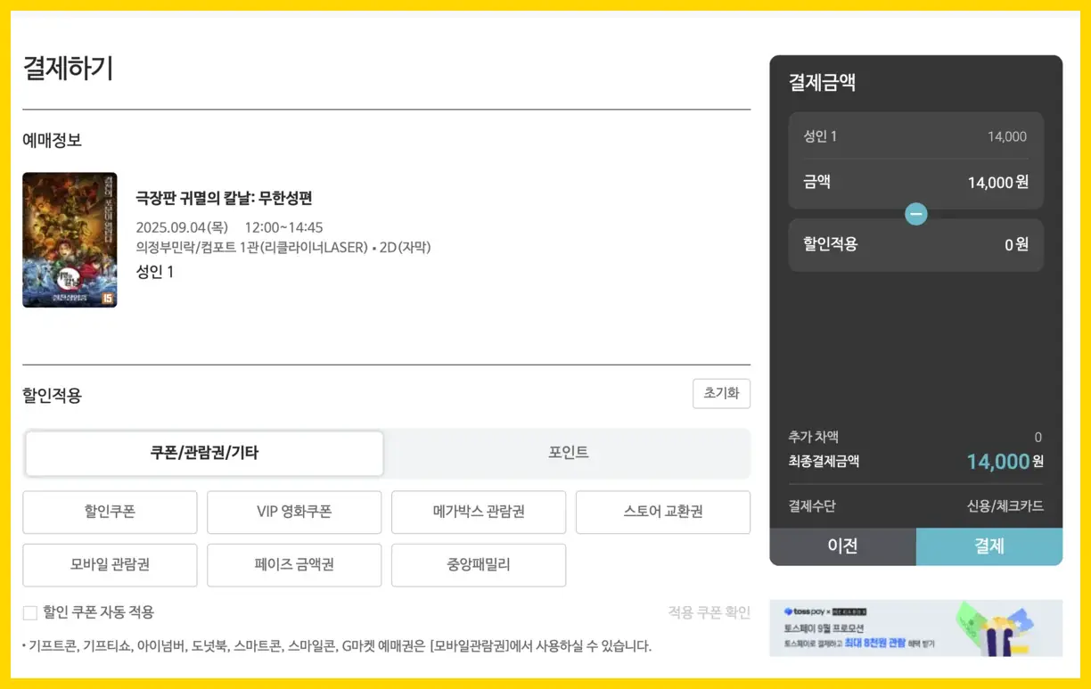Open the 적용 쿠폰 확인 link

pos(709,612)
